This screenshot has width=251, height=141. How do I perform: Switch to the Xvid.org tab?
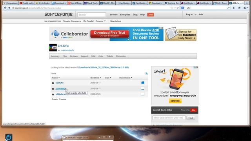172,3
